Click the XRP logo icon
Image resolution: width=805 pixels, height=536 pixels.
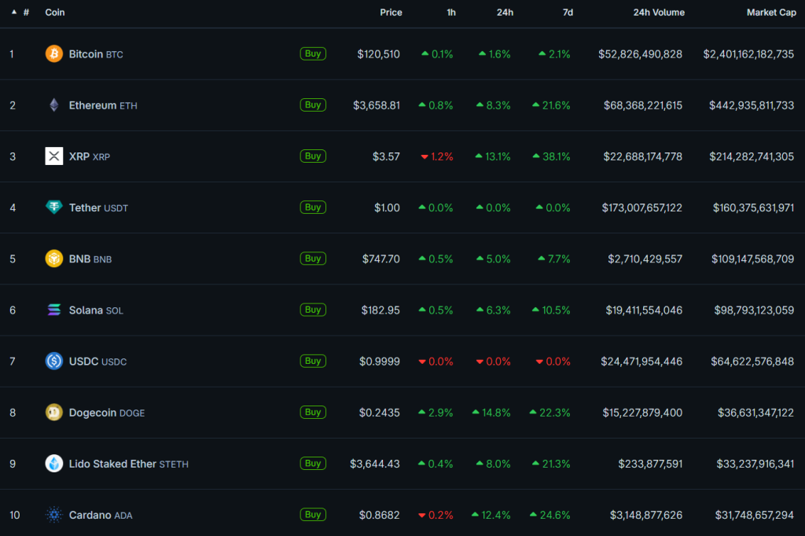point(53,156)
